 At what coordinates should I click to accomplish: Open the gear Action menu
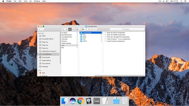84,29
